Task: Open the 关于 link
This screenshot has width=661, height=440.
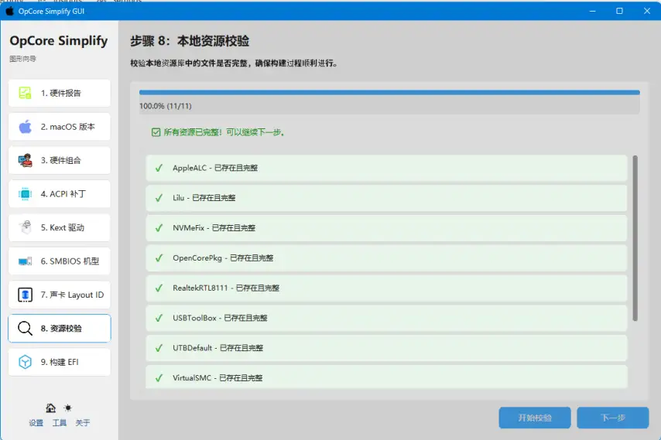Action: click(x=83, y=423)
